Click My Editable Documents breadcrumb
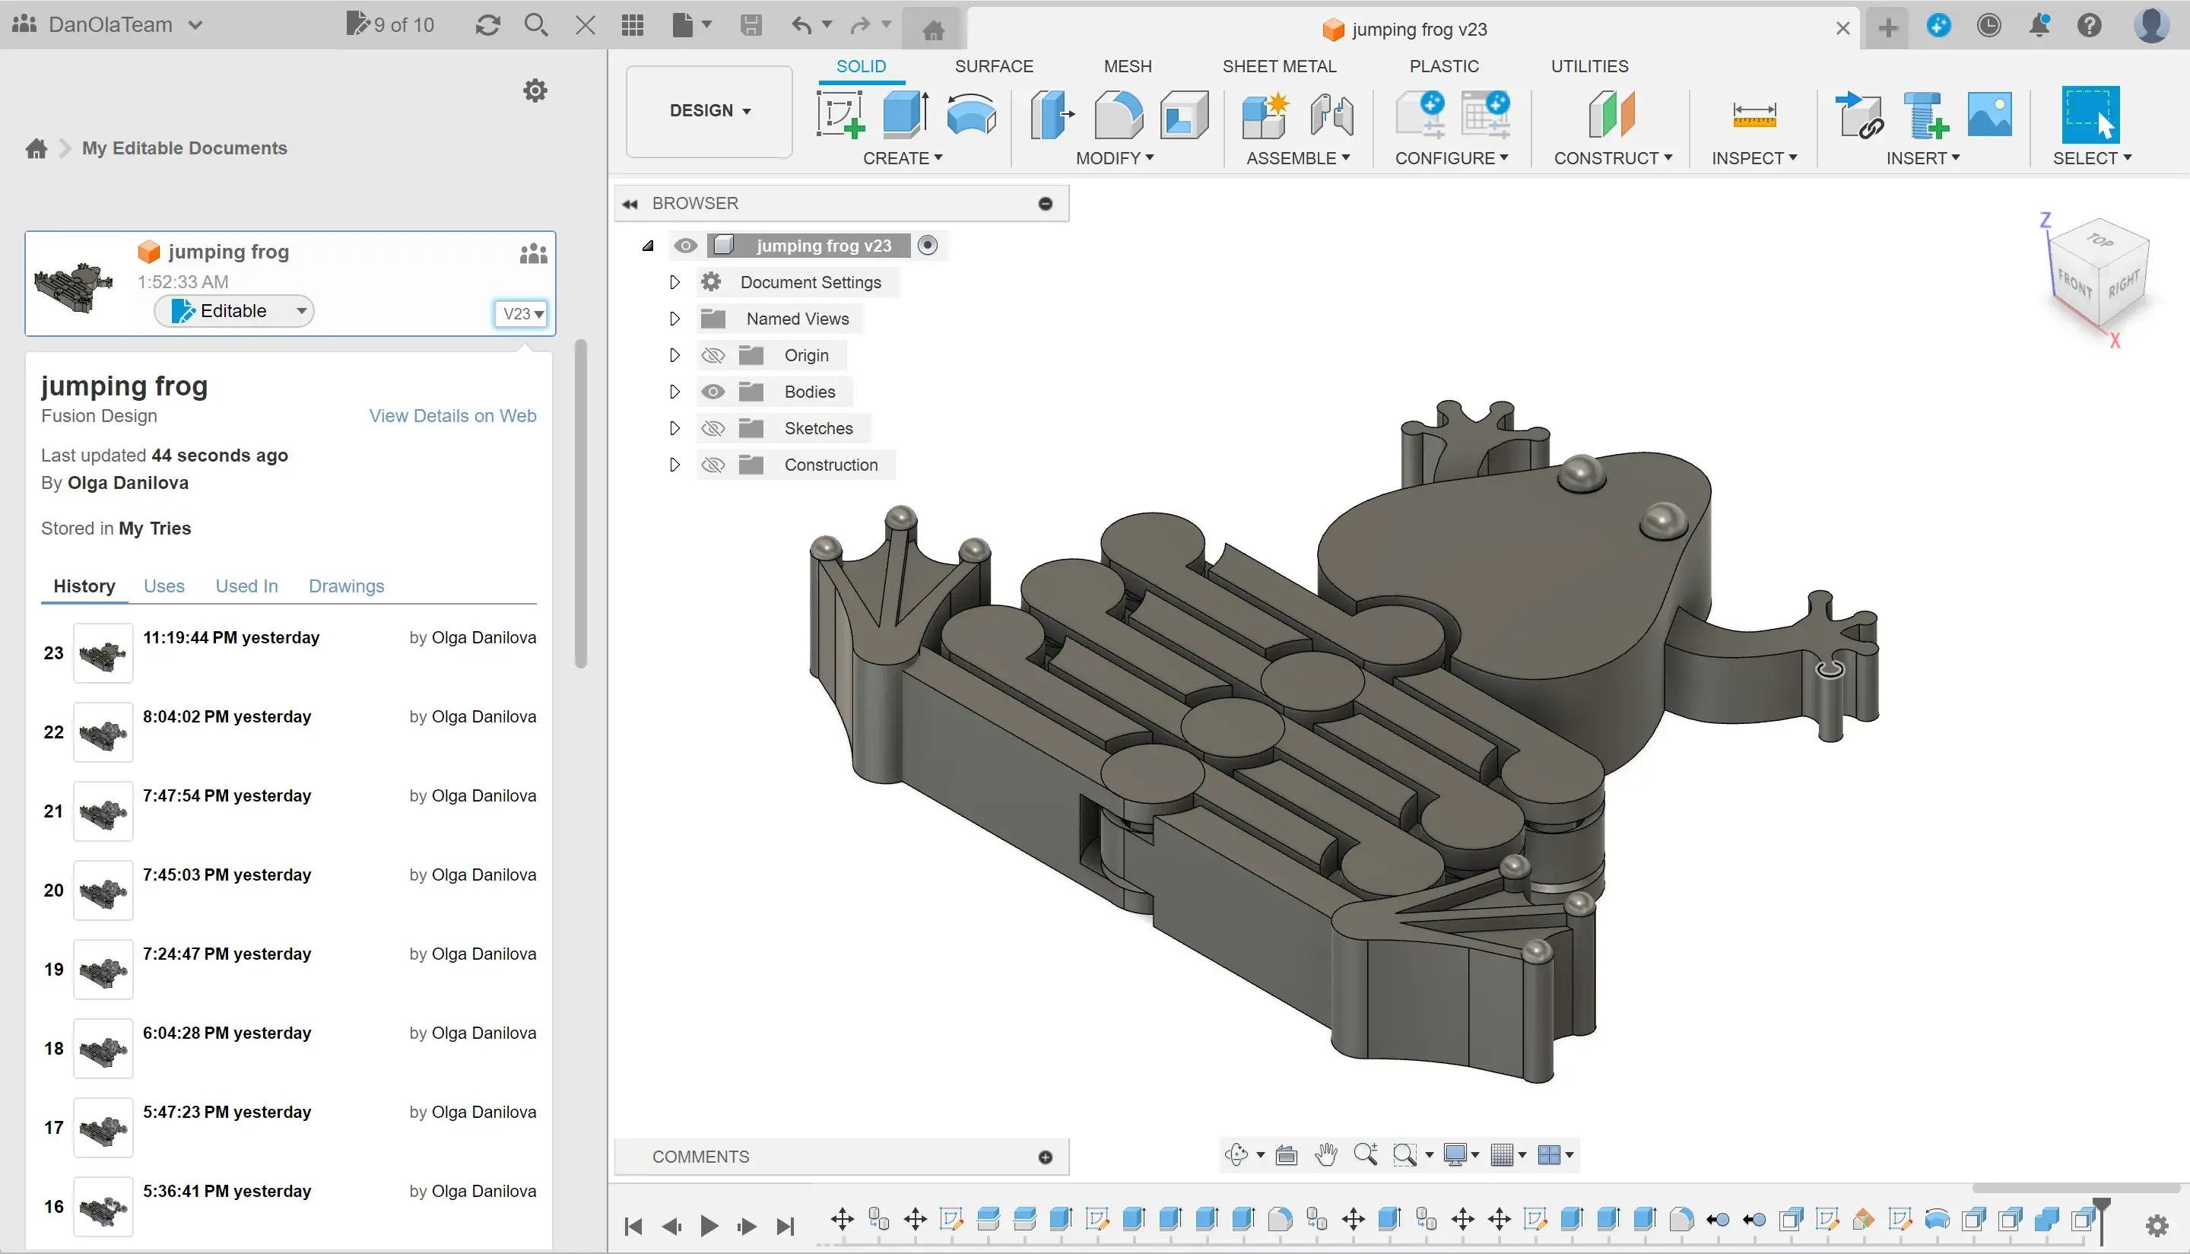This screenshot has height=1254, width=2190. click(x=184, y=148)
